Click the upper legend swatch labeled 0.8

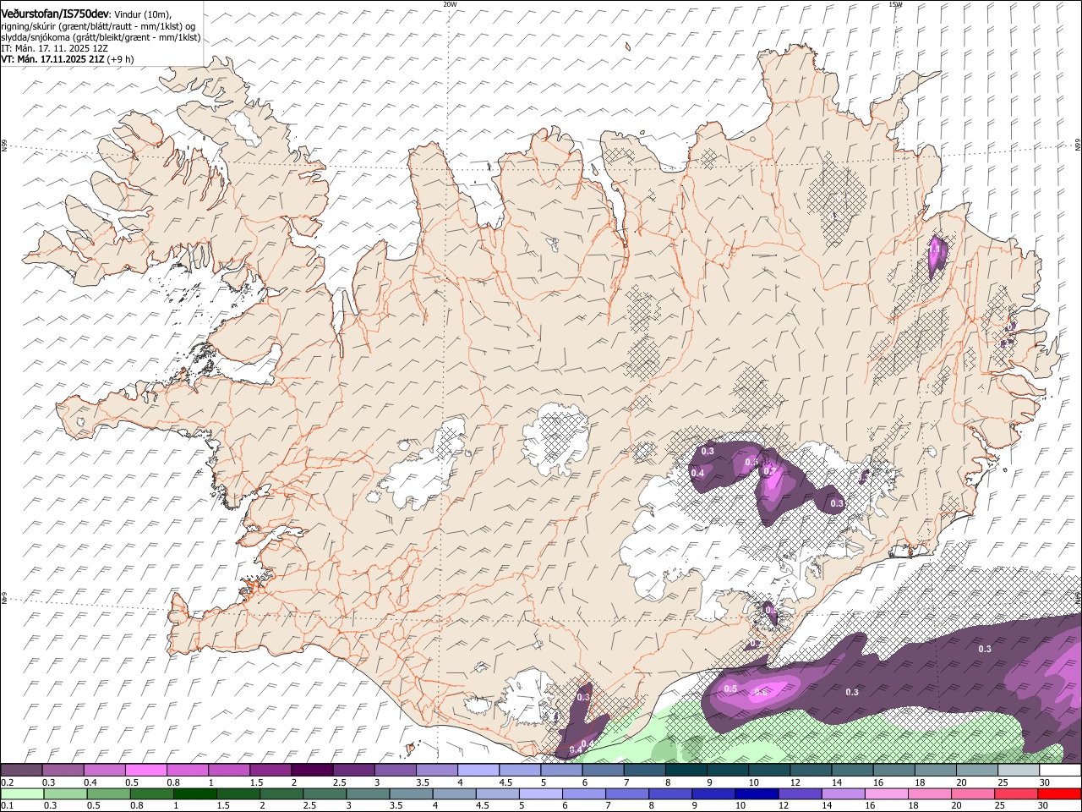click(187, 771)
